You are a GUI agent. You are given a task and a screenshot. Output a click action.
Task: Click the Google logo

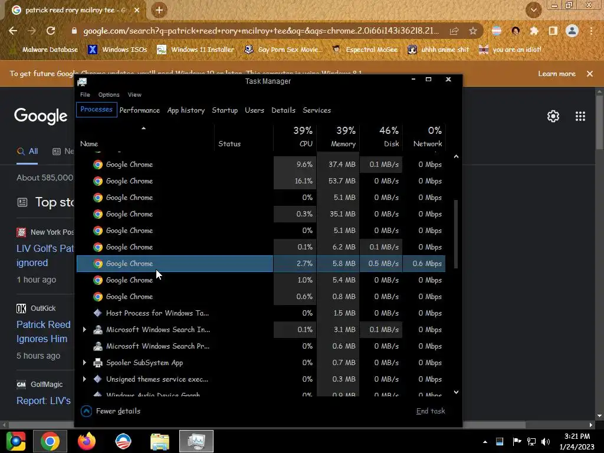pyautogui.click(x=41, y=116)
